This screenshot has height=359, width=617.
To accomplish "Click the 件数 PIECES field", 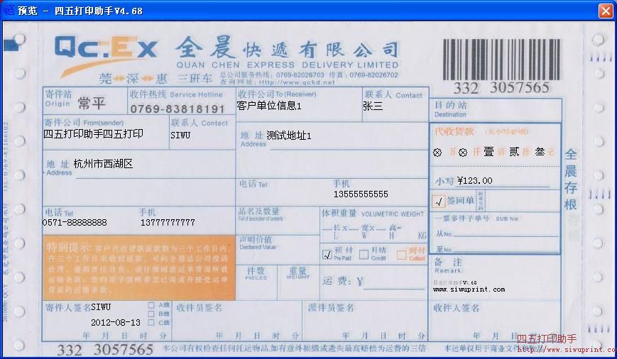I will 256,282.
